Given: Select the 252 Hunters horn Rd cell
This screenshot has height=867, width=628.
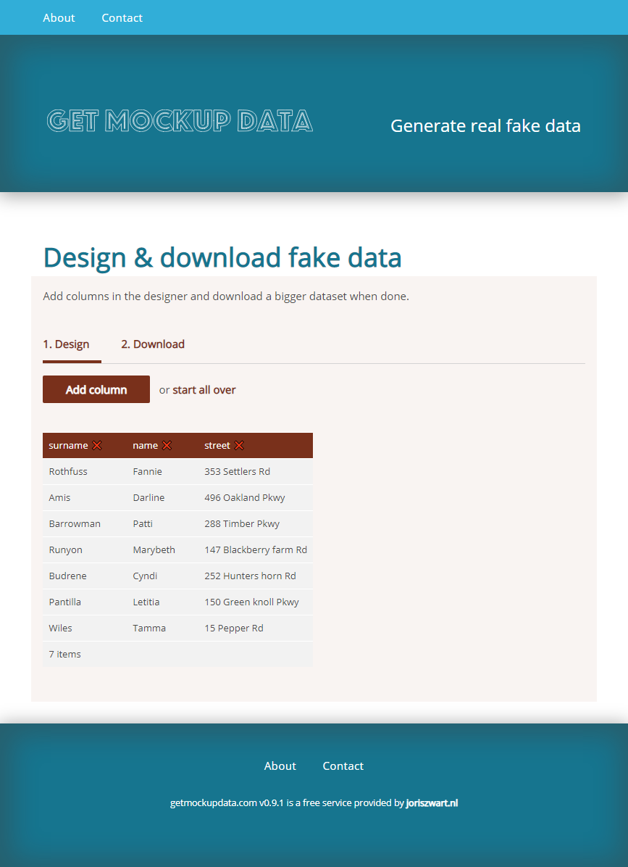Looking at the screenshot, I should [x=256, y=576].
